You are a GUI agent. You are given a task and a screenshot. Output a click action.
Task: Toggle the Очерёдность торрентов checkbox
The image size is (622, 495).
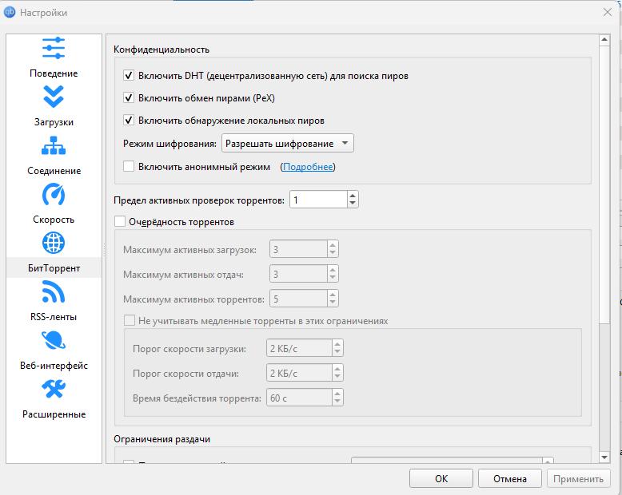click(120, 221)
